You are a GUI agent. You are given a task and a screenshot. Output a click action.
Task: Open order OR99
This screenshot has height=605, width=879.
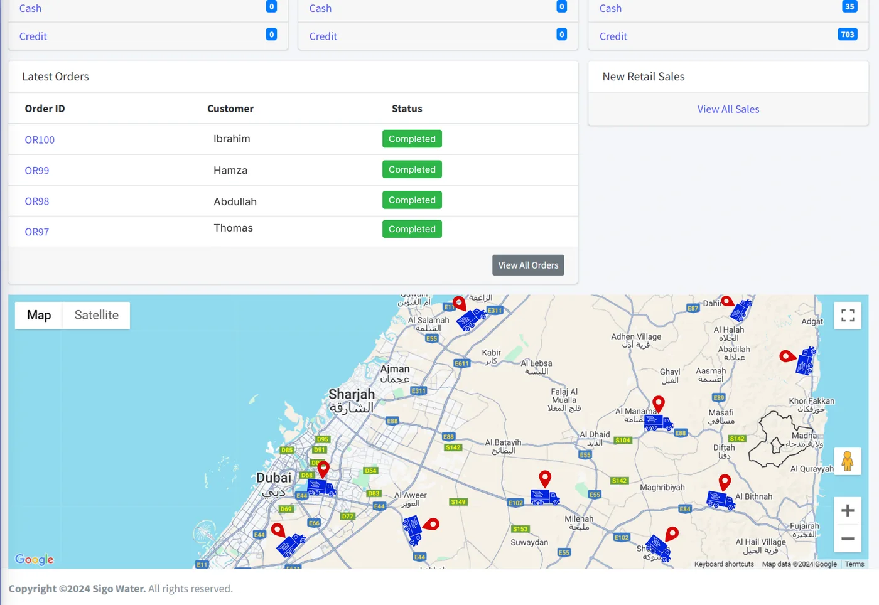(37, 171)
